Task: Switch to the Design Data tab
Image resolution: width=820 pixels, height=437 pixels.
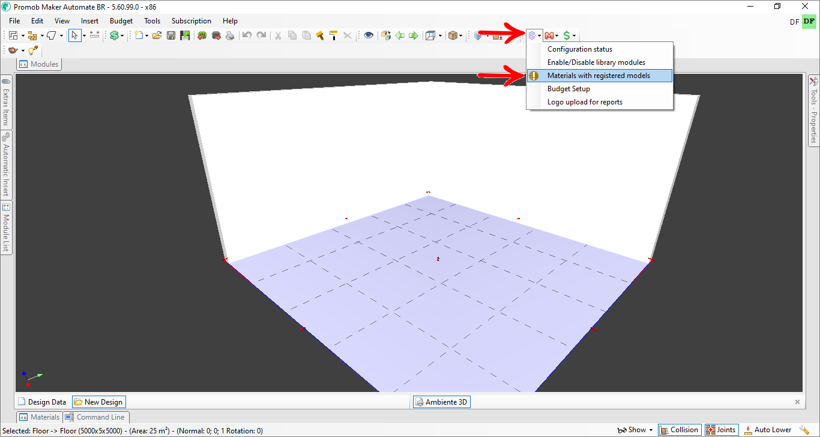Action: coord(42,402)
